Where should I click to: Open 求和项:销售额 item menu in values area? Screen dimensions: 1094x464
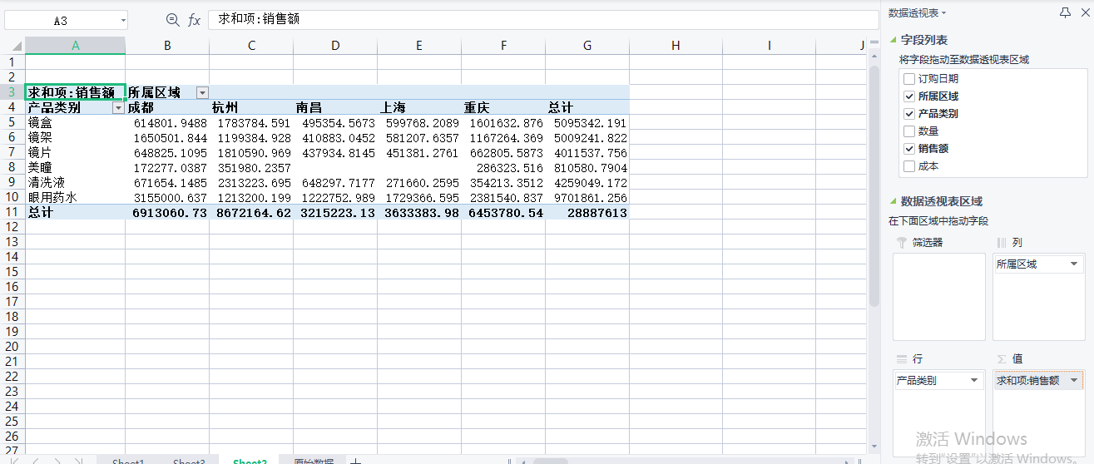(x=1074, y=381)
